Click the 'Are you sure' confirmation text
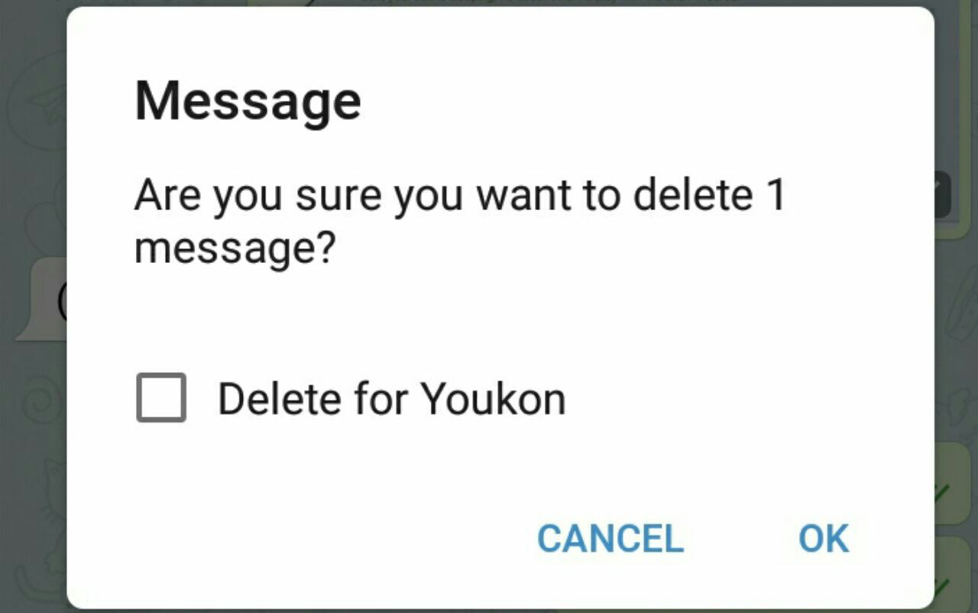Viewport: 978px width, 613px height. (x=460, y=222)
